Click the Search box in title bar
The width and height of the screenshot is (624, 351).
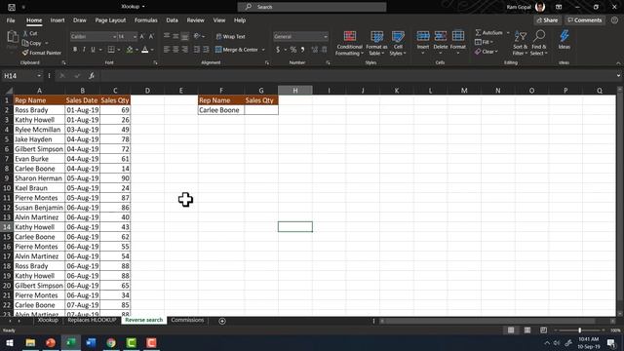click(x=312, y=7)
